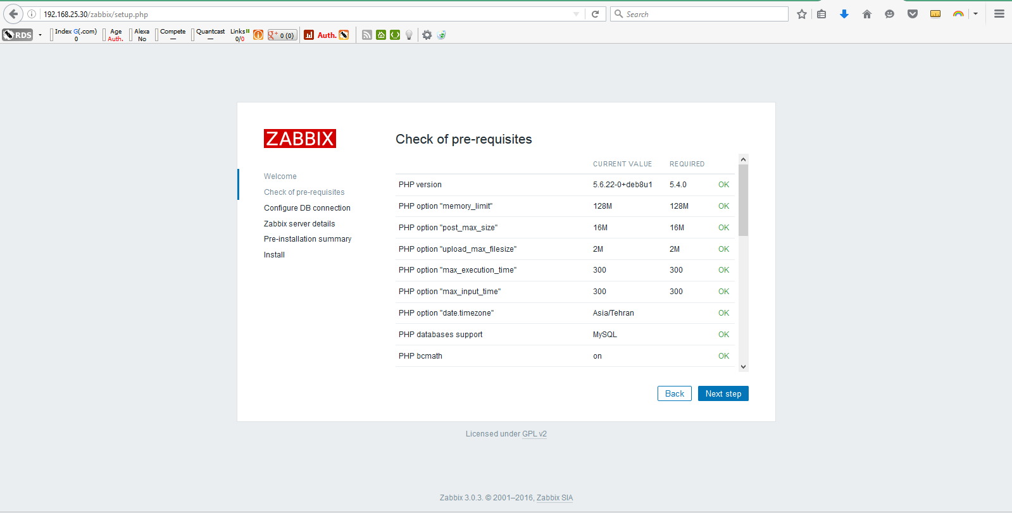Click the pre-requisites list scrollbar down arrow
This screenshot has width=1012, height=513.
743,366
